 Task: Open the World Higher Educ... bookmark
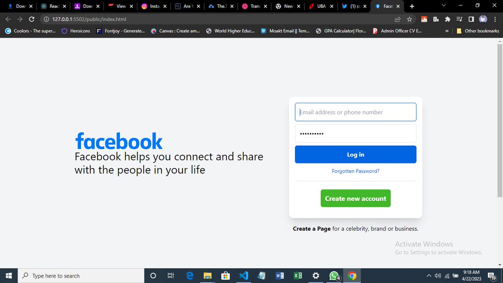(230, 31)
